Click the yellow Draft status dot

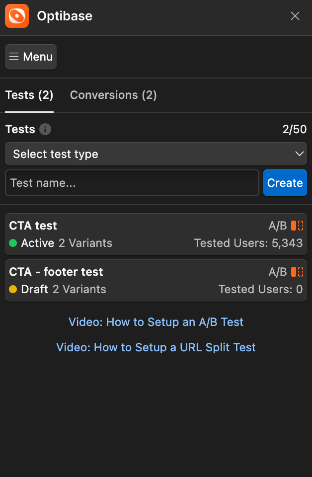point(13,289)
